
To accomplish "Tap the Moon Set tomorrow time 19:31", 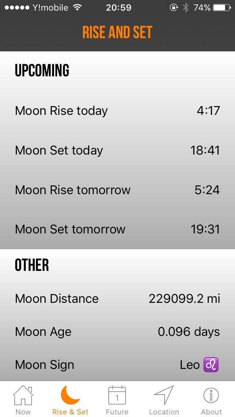I will tap(205, 229).
